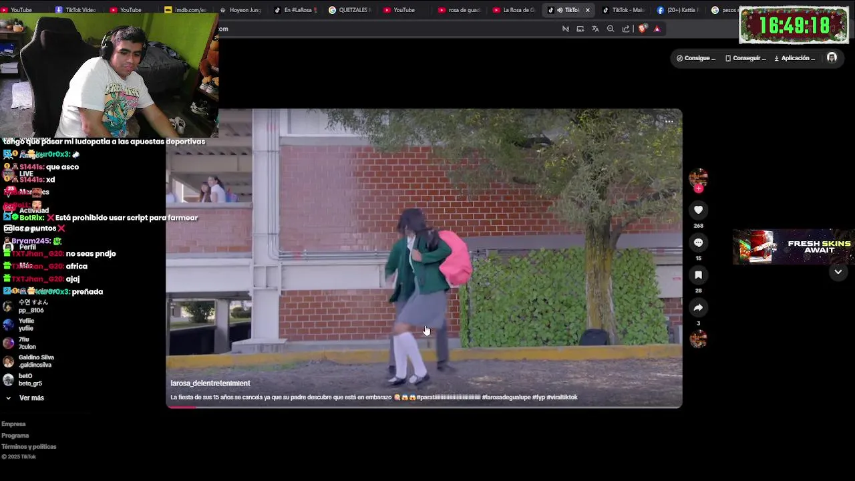
Task: Pause the playing TikTok video
Action: point(424,258)
